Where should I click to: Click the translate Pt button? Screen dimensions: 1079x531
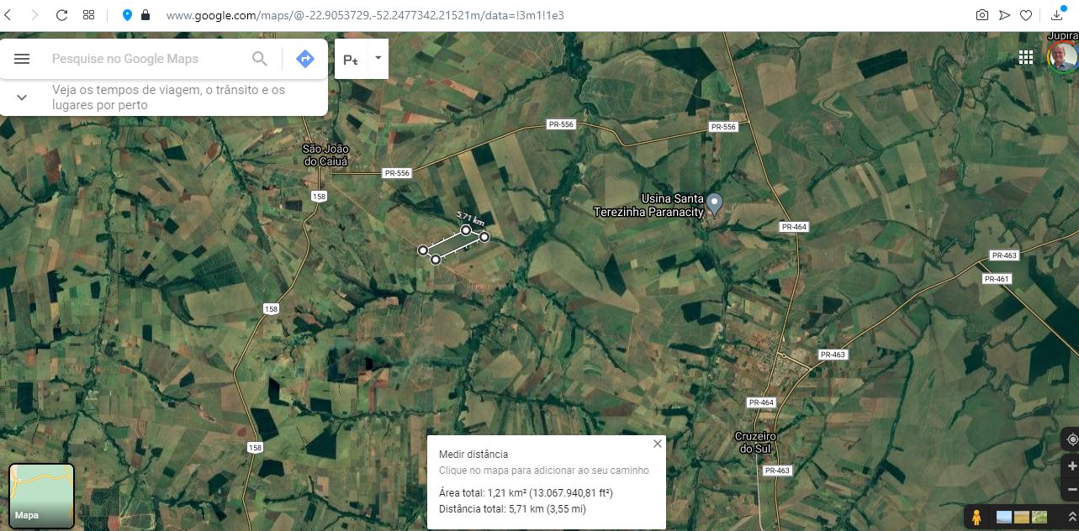pyautogui.click(x=351, y=59)
